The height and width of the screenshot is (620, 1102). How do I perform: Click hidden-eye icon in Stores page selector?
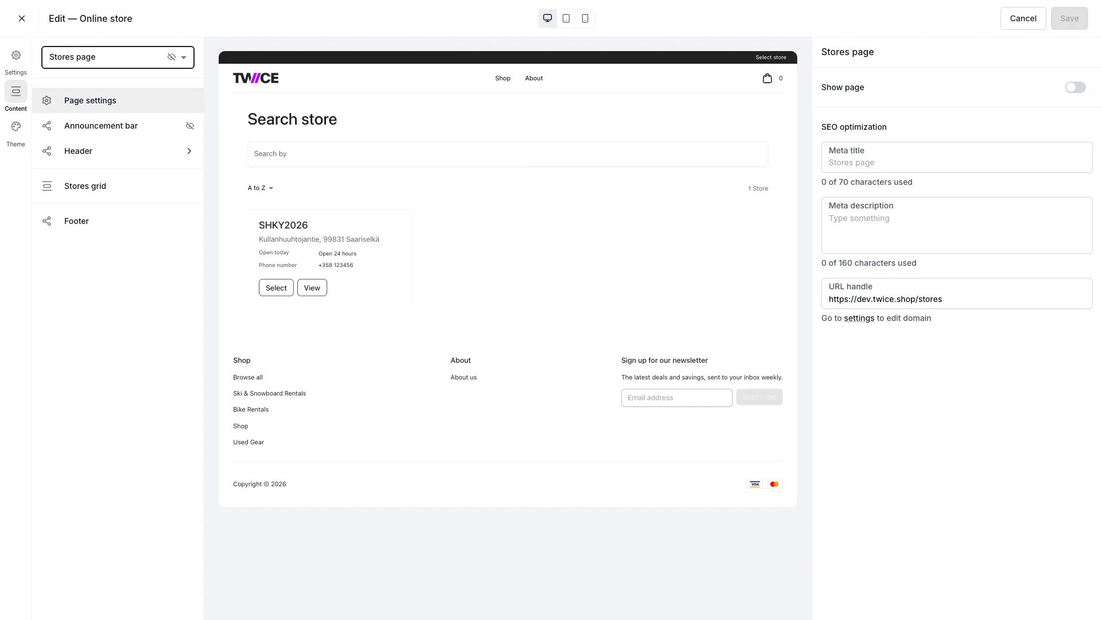click(x=171, y=57)
